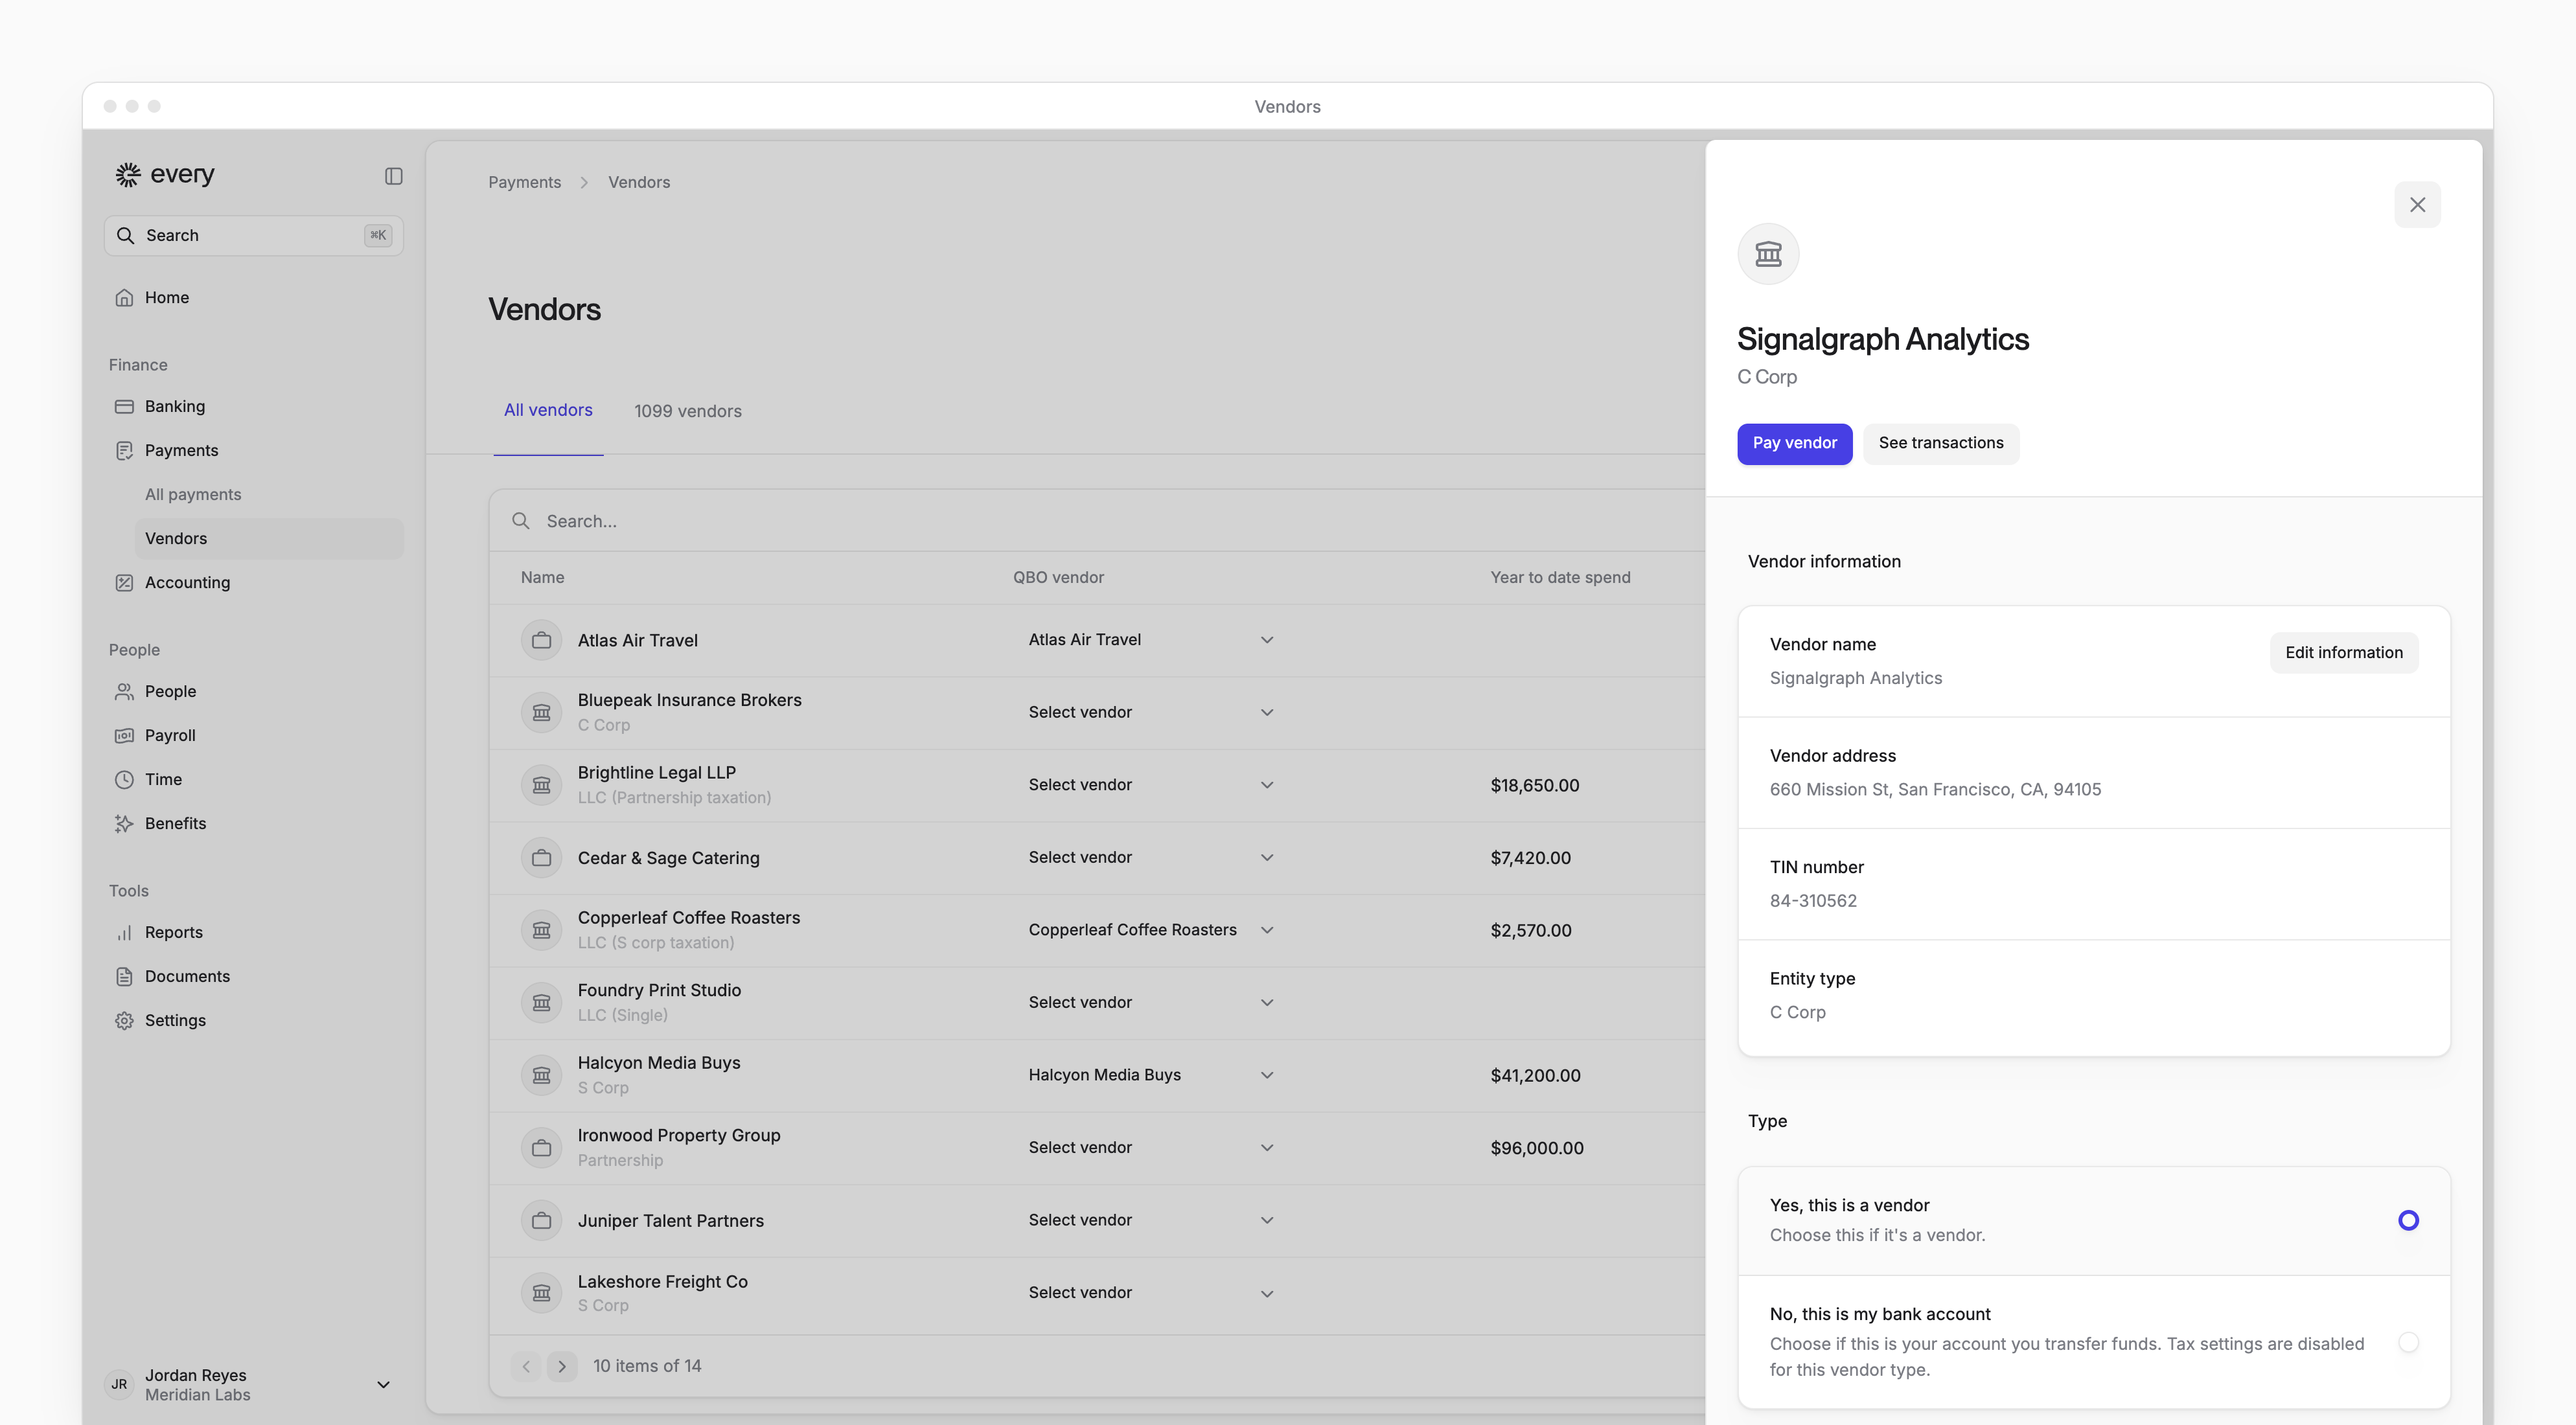Click the Signalgraph Analytics bank avatar icon
Viewport: 2576px width, 1425px height.
pyautogui.click(x=1768, y=254)
